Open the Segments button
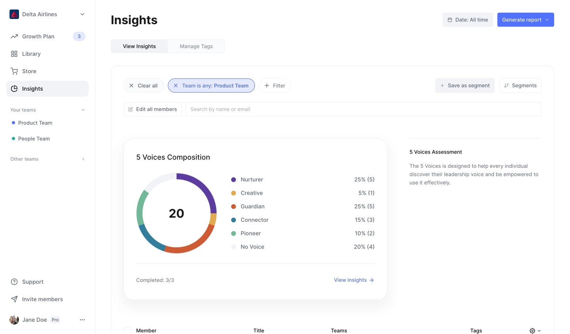This screenshot has width=570, height=334. 520,85
